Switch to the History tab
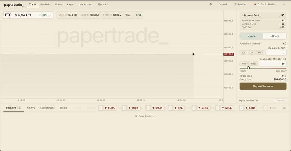 [31, 108]
